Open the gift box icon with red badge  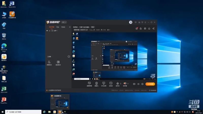(137, 28)
